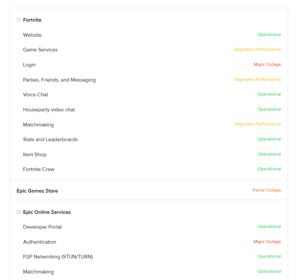
Task: Click Parties, Friends, and Messaging
Action: (x=59, y=80)
